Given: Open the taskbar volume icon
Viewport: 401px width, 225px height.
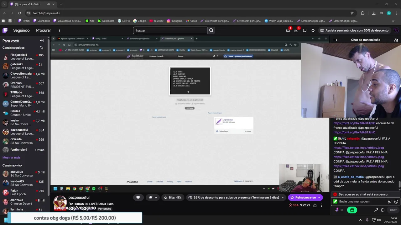Looking at the screenshot, I should (x=379, y=220).
